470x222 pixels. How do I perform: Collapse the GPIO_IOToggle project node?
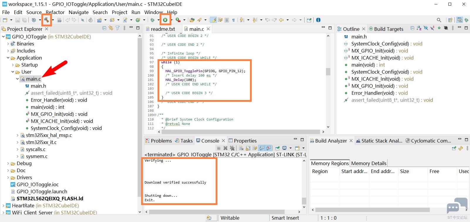coord(3,37)
